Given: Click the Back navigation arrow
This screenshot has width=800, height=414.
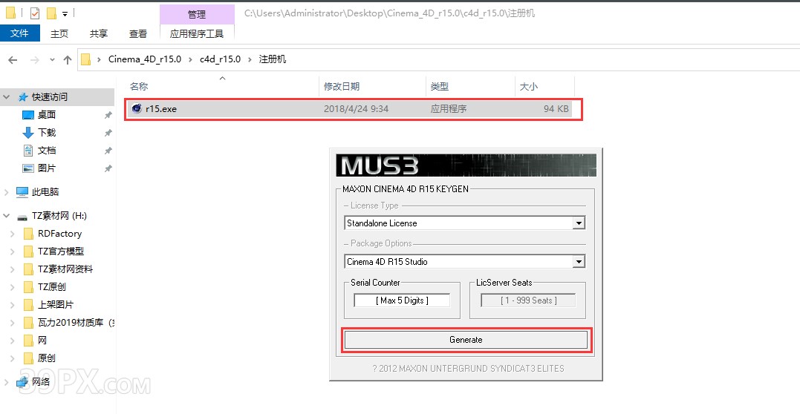Looking at the screenshot, I should tap(13, 59).
